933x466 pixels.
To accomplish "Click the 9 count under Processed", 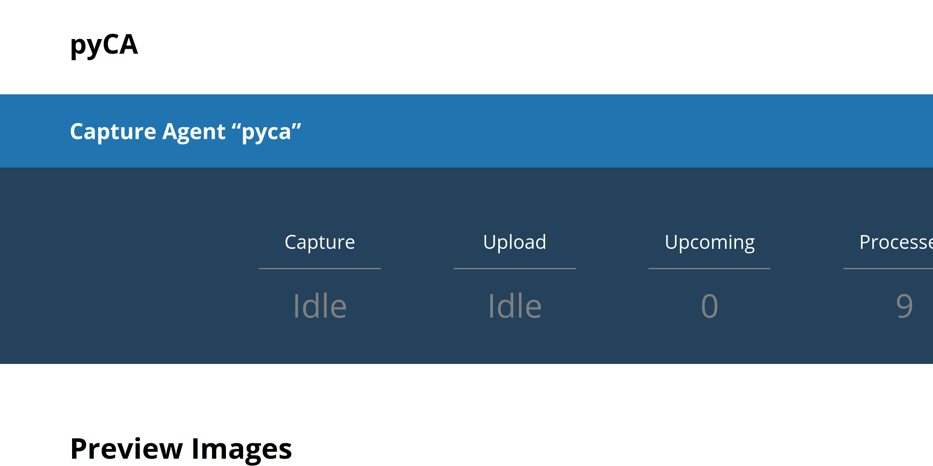I will point(904,306).
